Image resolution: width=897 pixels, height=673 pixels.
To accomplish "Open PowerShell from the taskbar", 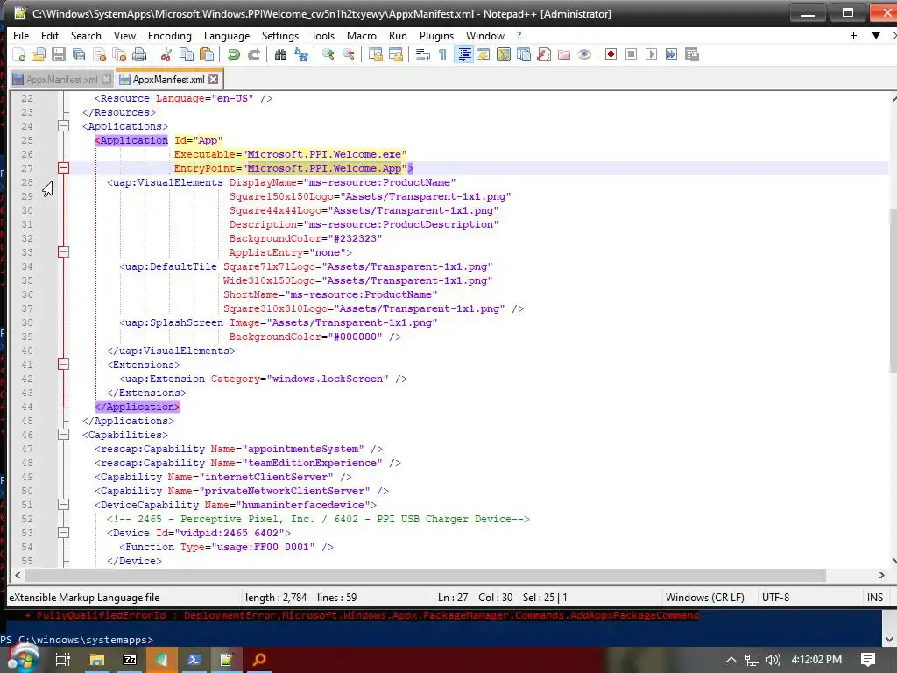I will point(194,660).
